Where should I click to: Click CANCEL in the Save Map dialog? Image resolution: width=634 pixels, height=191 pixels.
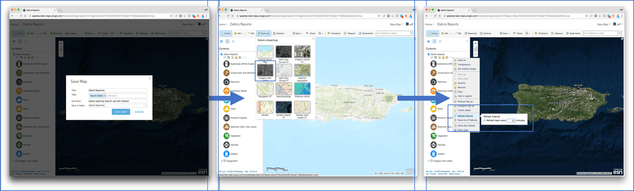click(x=139, y=112)
